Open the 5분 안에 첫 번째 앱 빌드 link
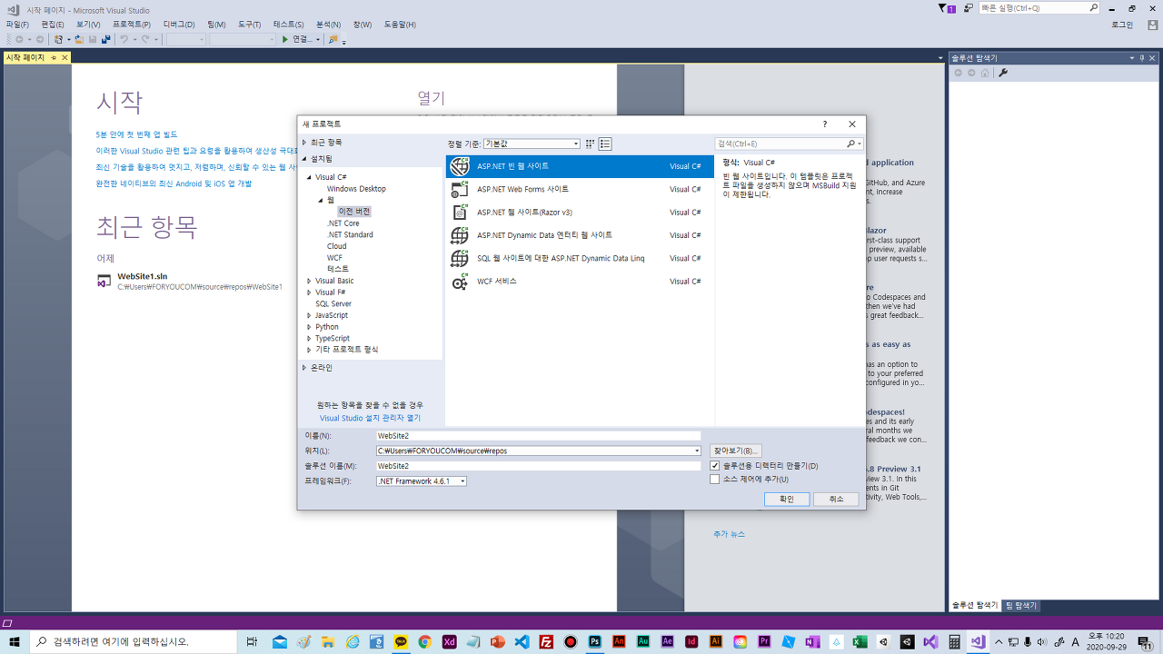The image size is (1163, 654). [x=136, y=134]
